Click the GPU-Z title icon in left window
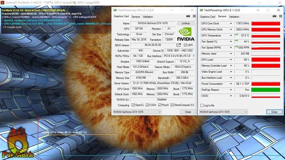The width and height of the screenshot is (285, 160). (x=115, y=10)
